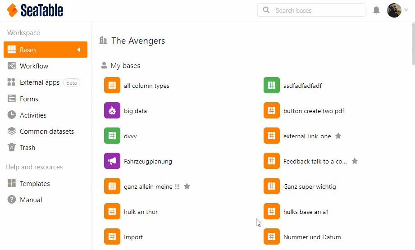Click the Search bases input field

(315, 10)
